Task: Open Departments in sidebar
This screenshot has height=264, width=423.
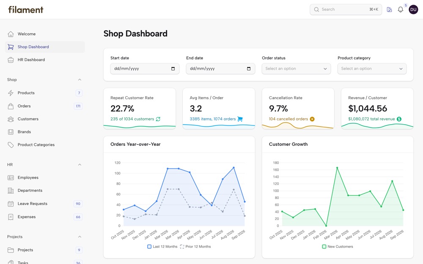Action: point(45,191)
